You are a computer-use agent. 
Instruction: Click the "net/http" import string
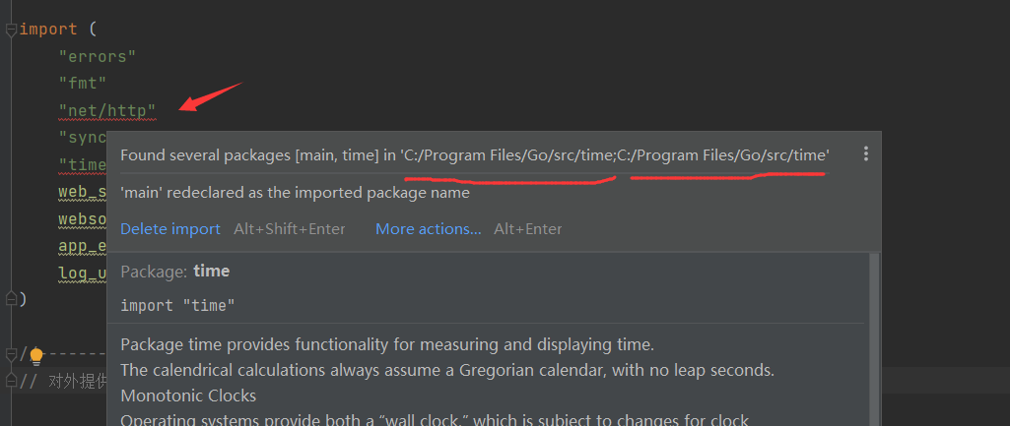[106, 110]
